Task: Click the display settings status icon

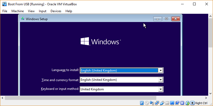Action: 172,103
